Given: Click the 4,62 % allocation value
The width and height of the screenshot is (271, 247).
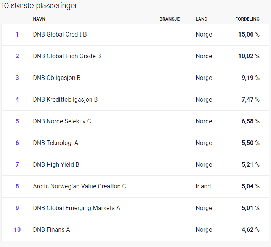Looking at the screenshot, I should (x=250, y=230).
